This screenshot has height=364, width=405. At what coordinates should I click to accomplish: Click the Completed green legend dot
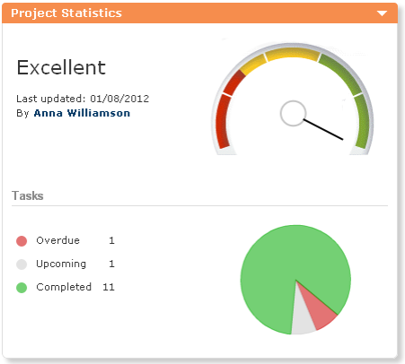22,288
